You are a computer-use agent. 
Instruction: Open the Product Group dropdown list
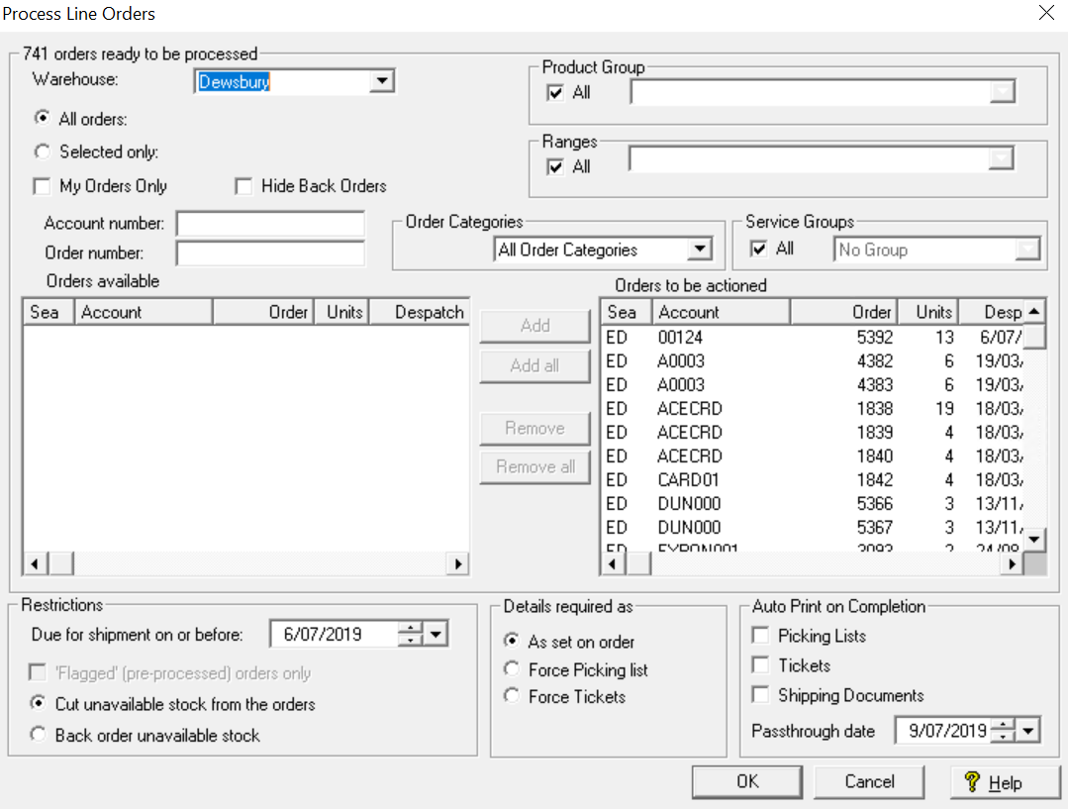coord(1002,91)
